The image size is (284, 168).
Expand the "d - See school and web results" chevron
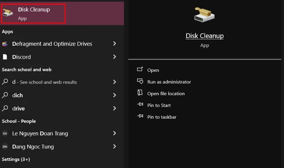point(114,82)
